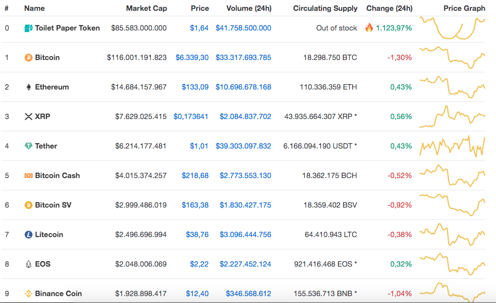This screenshot has height=303, width=496.
Task: Click the fire icon beside 1.123,97%
Action: click(x=369, y=28)
